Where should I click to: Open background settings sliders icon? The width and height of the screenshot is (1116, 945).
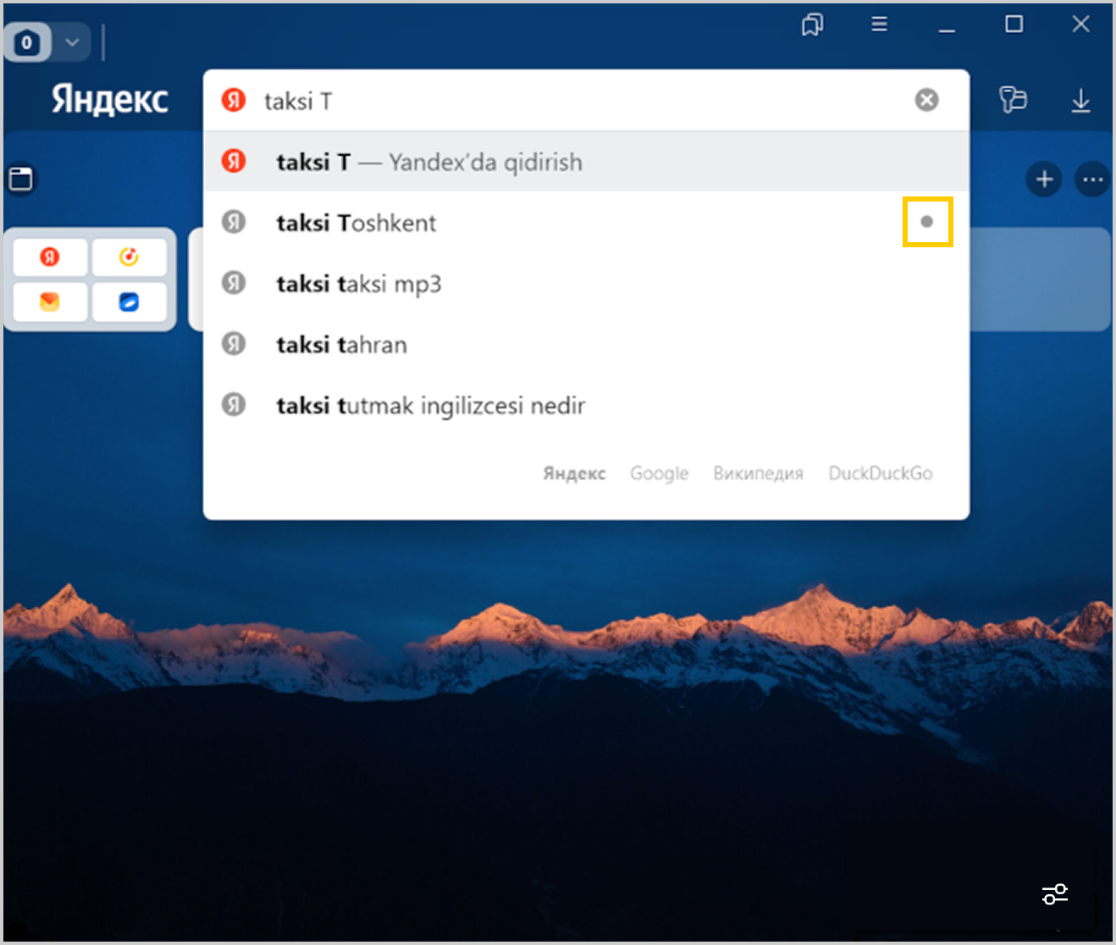click(x=1055, y=893)
